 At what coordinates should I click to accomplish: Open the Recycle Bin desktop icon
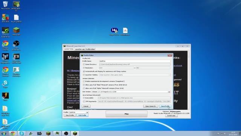[5, 5]
